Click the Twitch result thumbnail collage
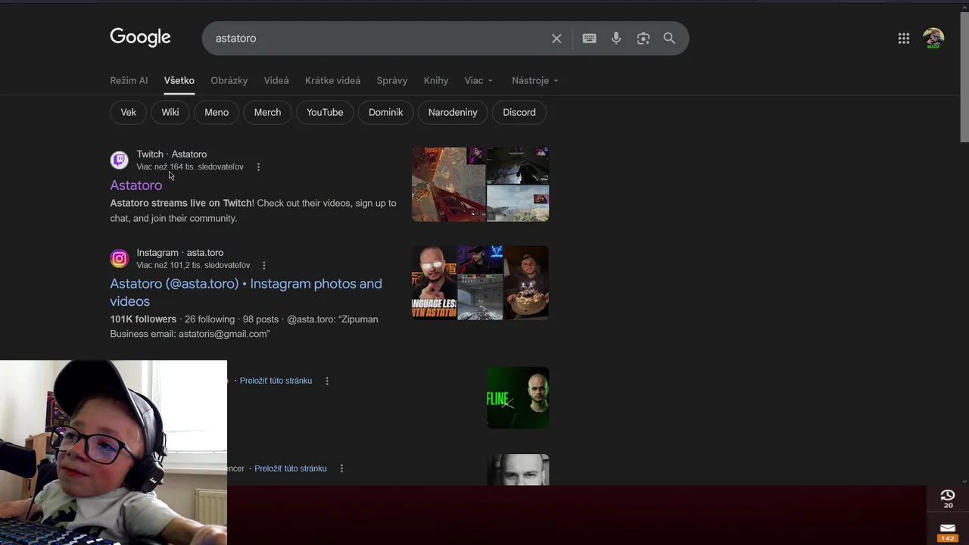 click(481, 184)
